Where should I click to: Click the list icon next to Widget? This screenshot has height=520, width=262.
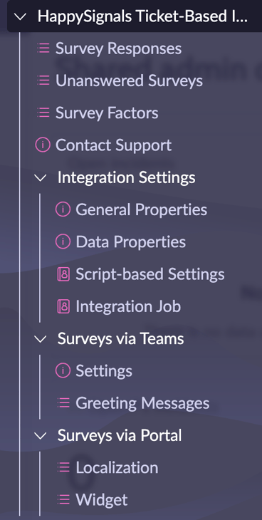click(x=63, y=499)
